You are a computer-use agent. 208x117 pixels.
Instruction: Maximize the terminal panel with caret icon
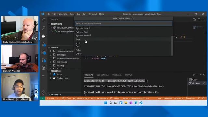200,75
